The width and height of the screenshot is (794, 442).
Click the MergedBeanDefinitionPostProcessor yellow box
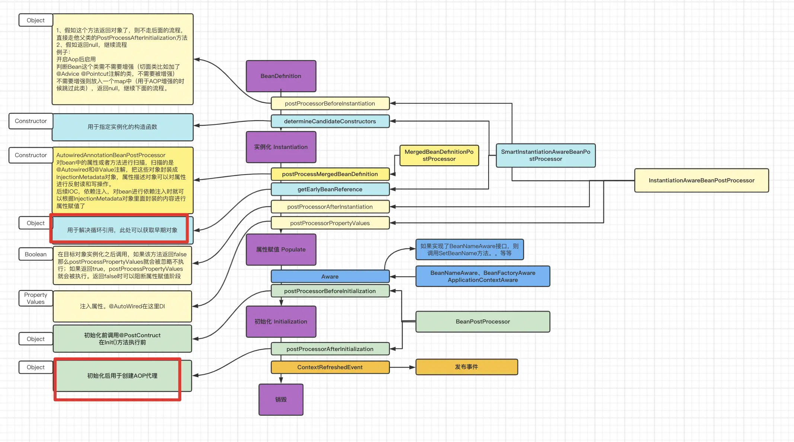(439, 156)
